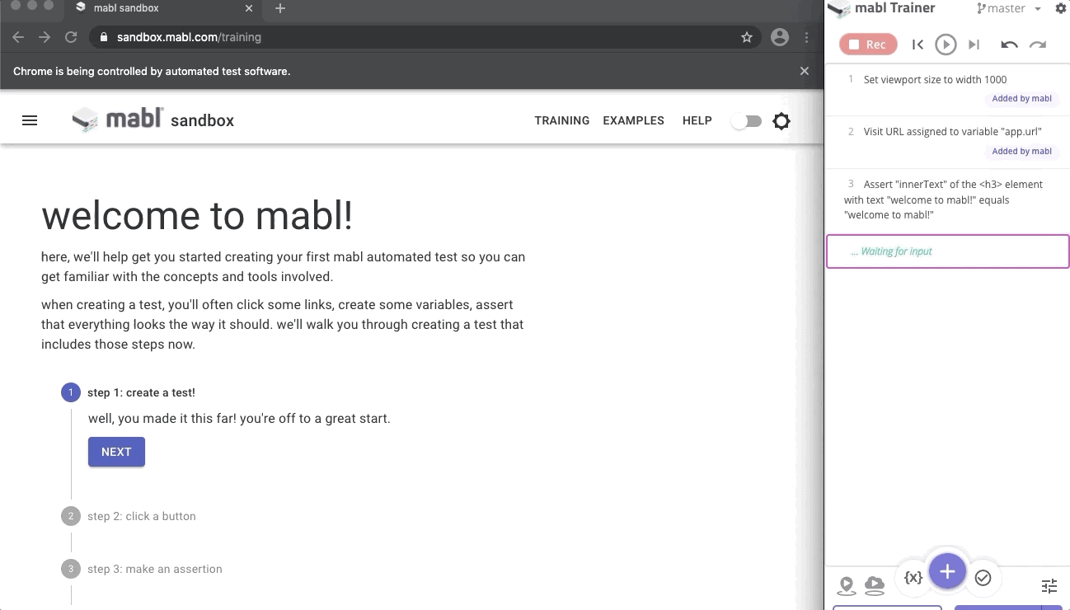Screen dimensions: 1070x610
Task: Open the HELP menu item
Action: coord(697,120)
